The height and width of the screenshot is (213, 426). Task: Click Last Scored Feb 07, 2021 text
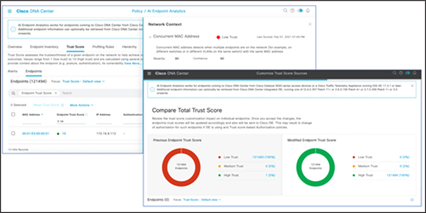tap(281, 37)
